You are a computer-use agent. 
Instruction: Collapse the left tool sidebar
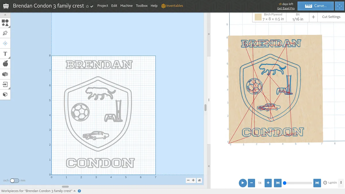coord(5,15)
